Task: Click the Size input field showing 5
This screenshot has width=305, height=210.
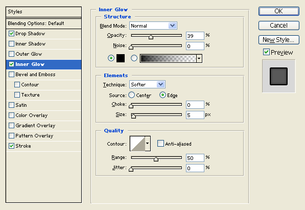Action: pyautogui.click(x=195, y=115)
